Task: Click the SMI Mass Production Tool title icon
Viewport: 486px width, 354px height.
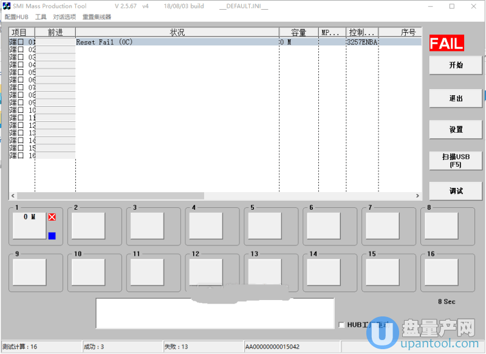Action: point(7,6)
